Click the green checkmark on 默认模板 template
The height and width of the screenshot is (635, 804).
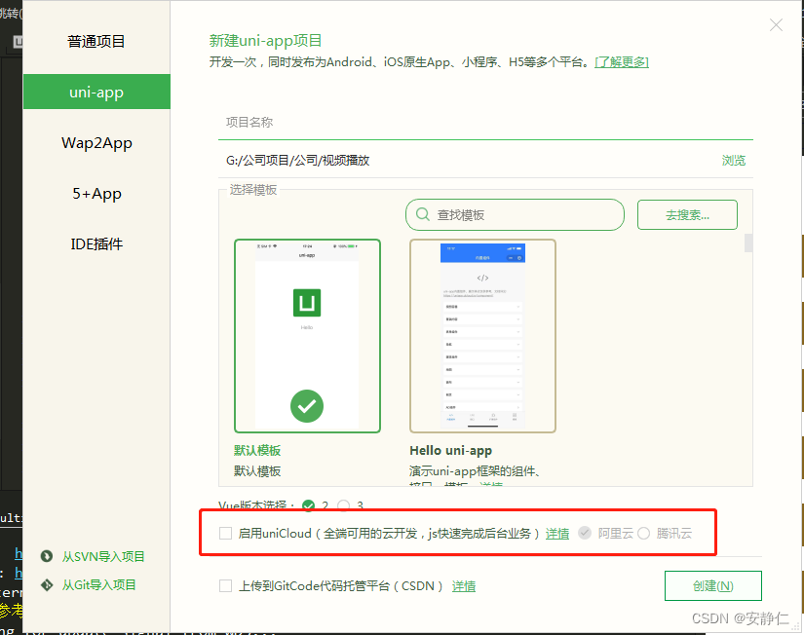pos(306,406)
